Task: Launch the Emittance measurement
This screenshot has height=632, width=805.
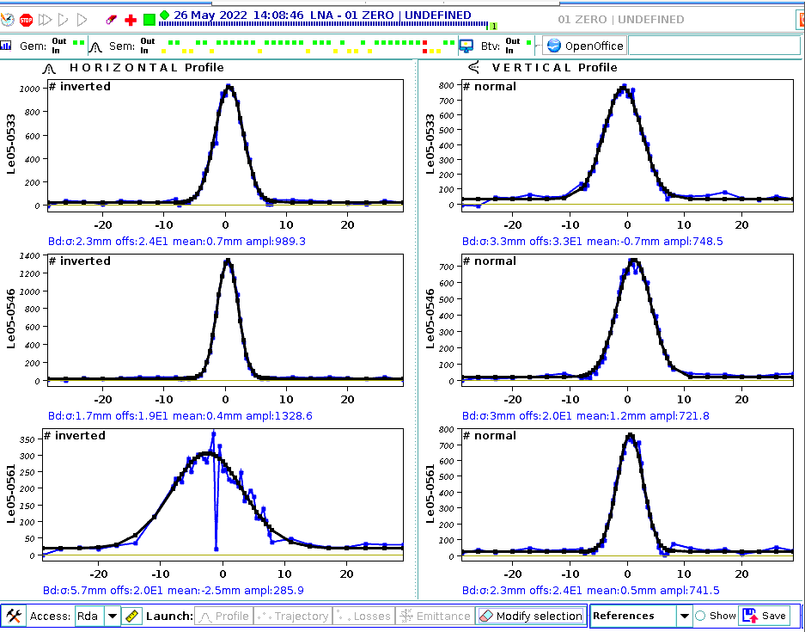Action: (436, 616)
